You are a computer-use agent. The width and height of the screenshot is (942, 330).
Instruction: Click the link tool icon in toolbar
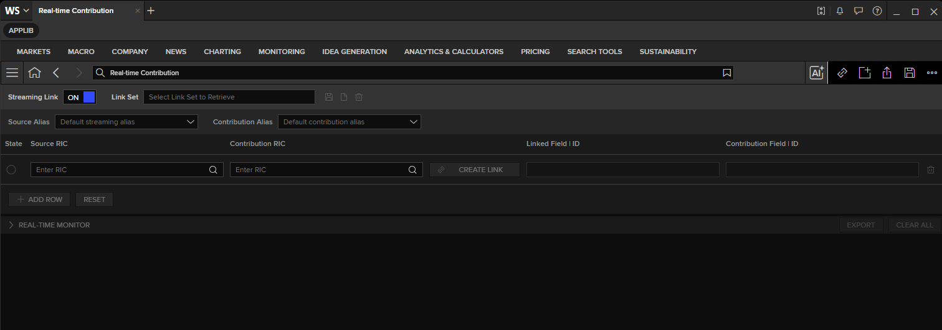pos(842,73)
